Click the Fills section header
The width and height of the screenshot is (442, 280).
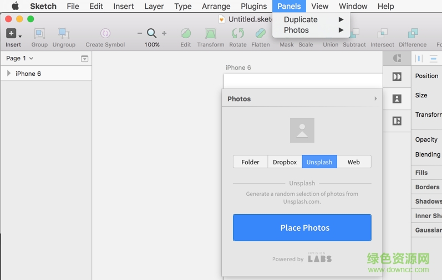click(421, 173)
